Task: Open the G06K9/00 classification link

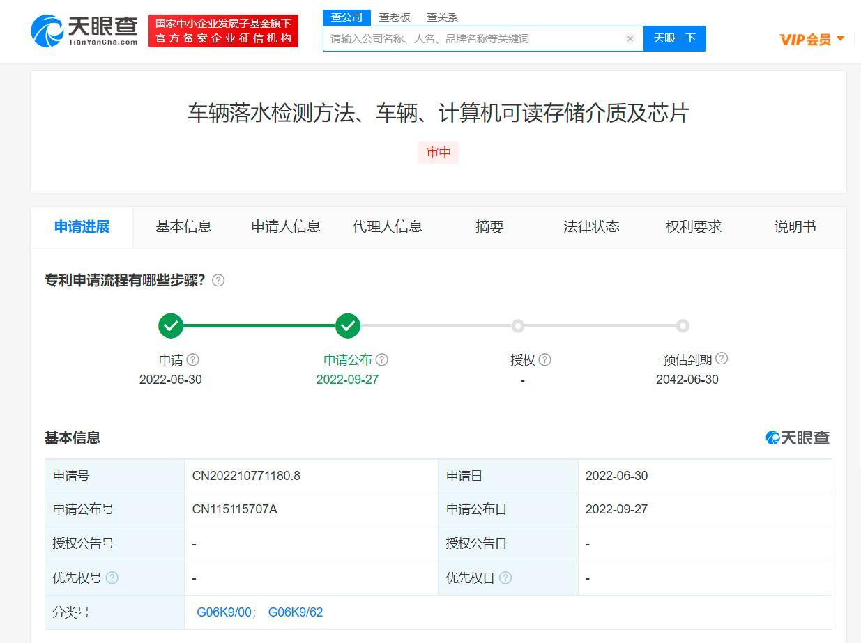Action: pyautogui.click(x=224, y=612)
